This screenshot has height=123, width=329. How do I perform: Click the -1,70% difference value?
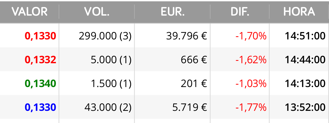pos(251,36)
